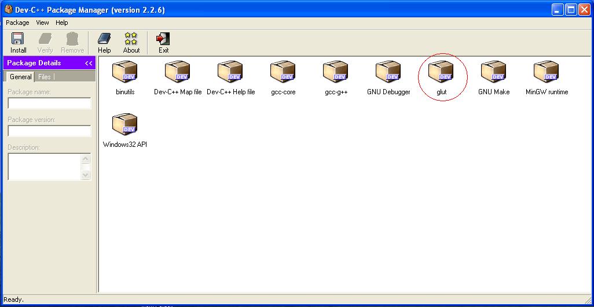Switch to the General tab

20,77
